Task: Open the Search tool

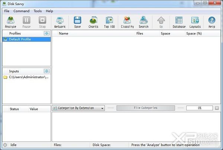Action: [x=143, y=22]
